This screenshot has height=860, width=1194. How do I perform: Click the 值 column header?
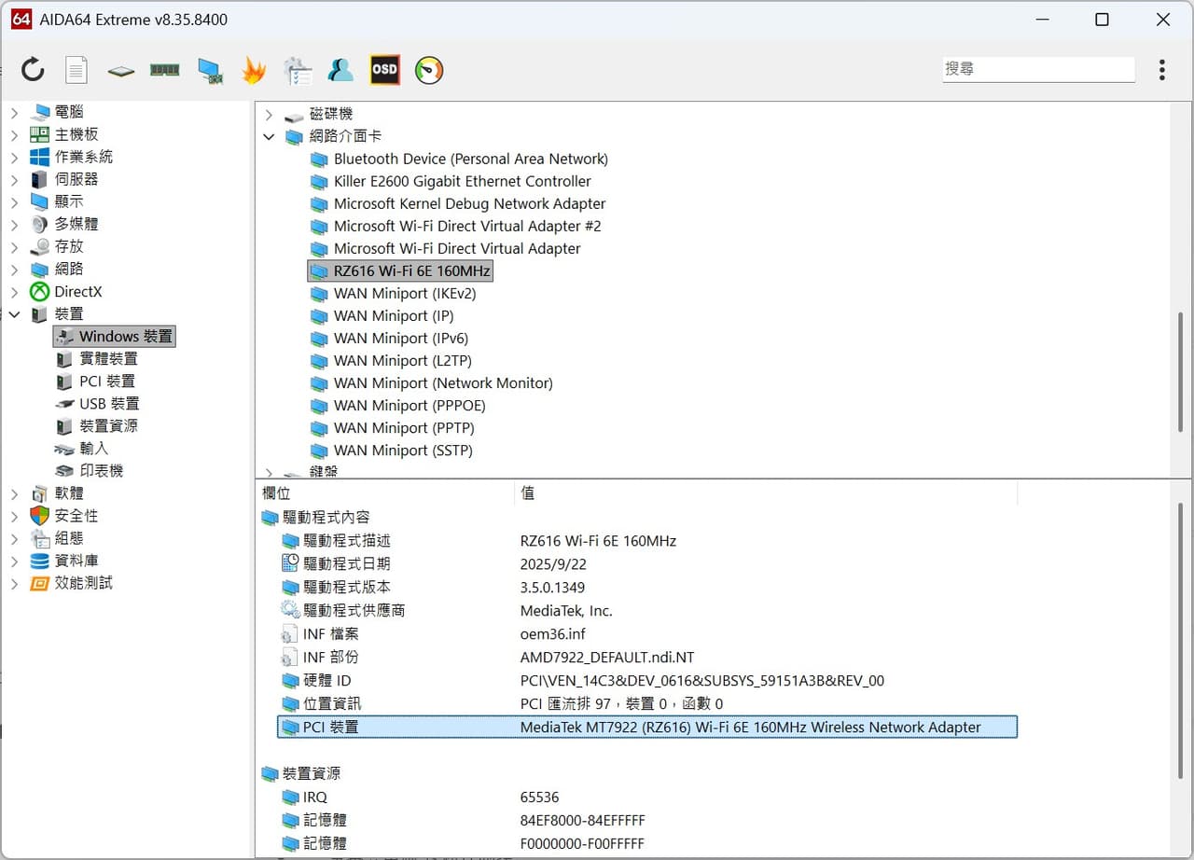click(x=765, y=492)
